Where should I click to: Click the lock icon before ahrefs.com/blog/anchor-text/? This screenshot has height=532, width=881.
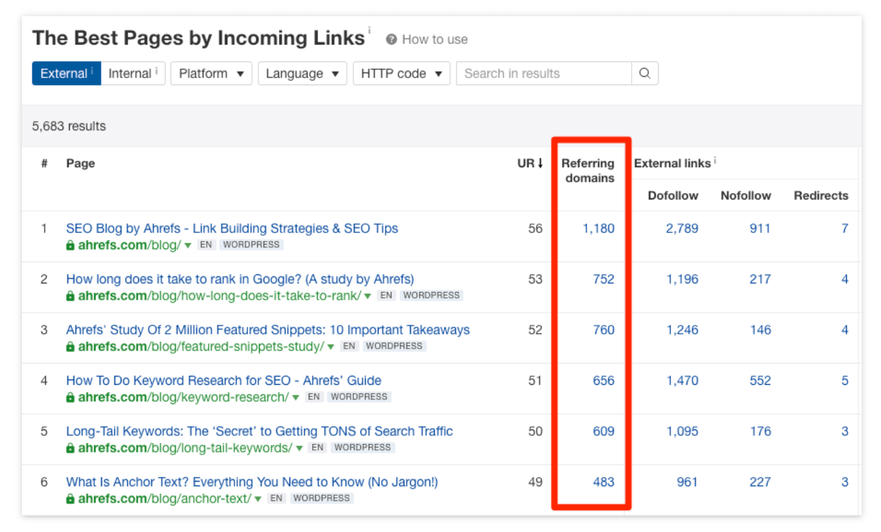click(x=70, y=499)
